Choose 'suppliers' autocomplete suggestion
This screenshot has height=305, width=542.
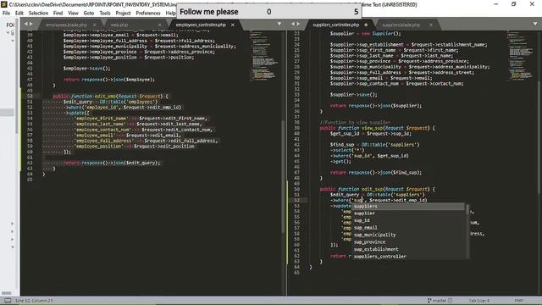(x=408, y=206)
